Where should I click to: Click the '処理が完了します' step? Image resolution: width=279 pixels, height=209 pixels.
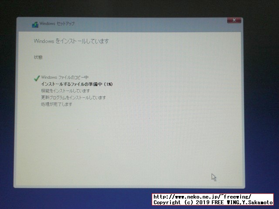(x=56, y=104)
